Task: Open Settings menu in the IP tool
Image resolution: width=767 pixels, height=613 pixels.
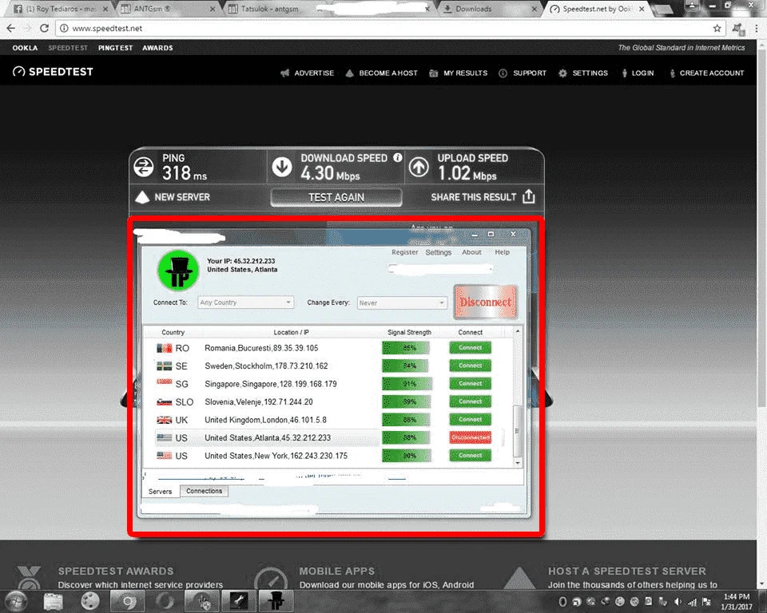Action: (439, 252)
